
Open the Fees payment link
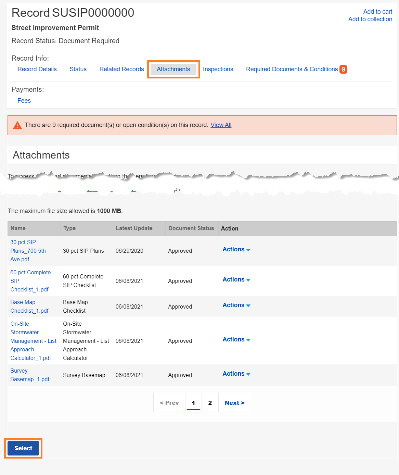24,100
